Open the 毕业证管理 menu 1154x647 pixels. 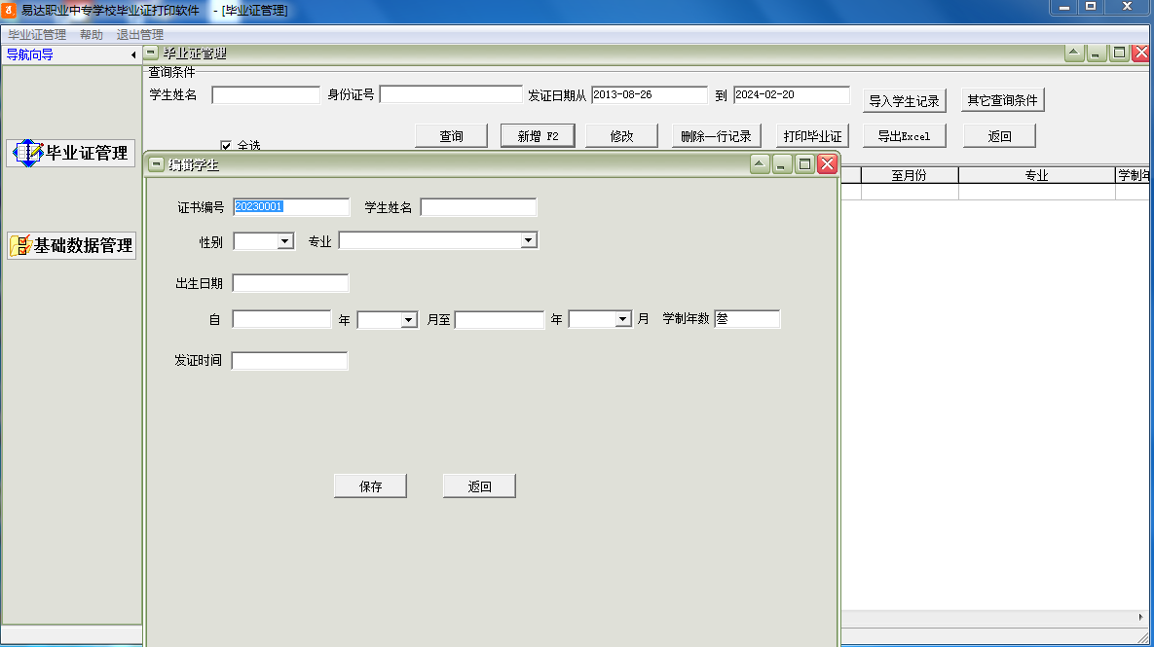point(37,35)
